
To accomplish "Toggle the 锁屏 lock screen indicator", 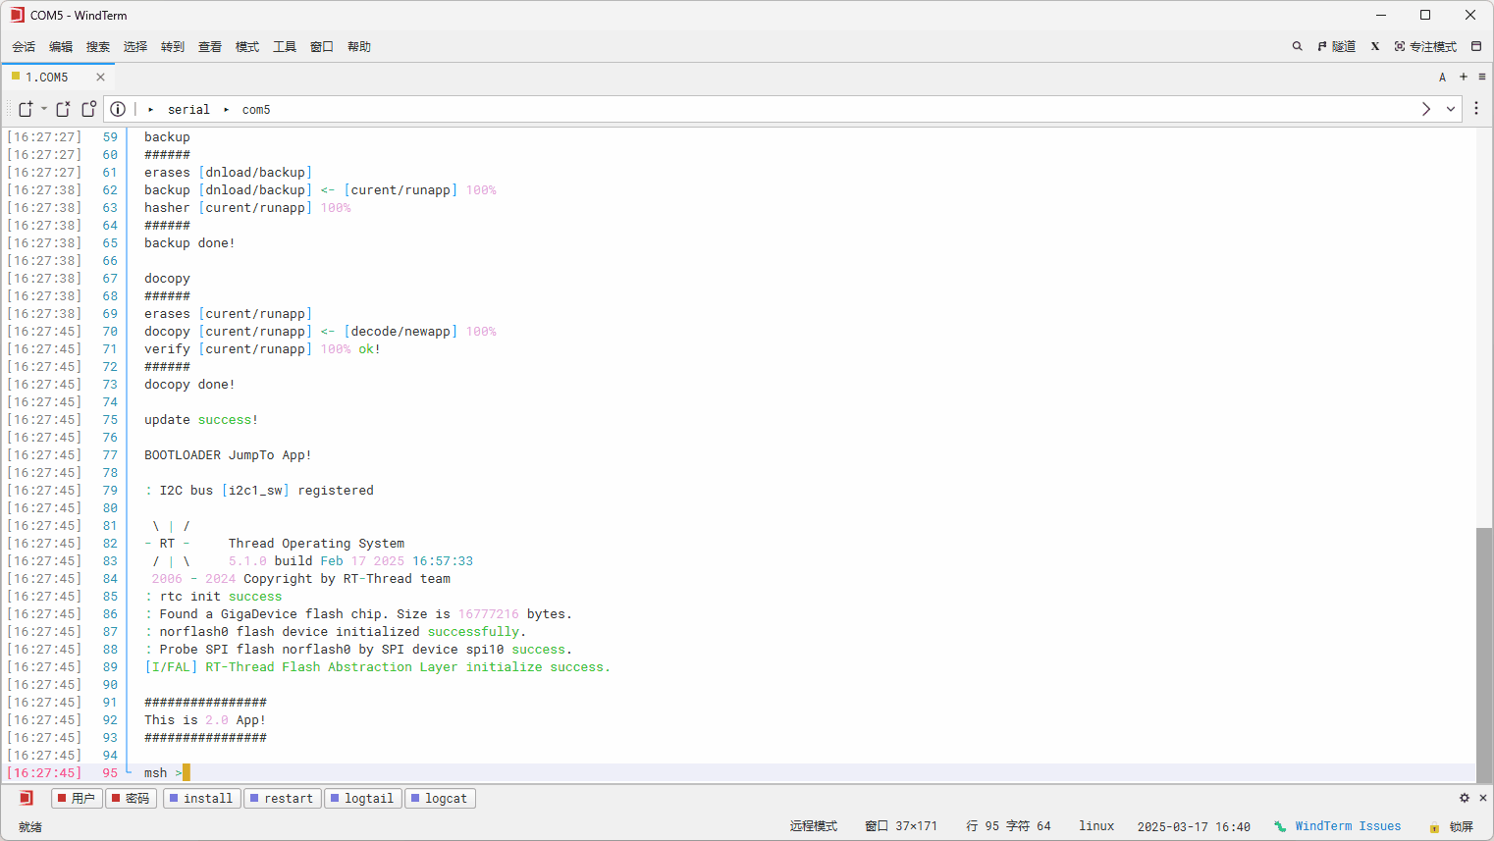I will (1452, 826).
